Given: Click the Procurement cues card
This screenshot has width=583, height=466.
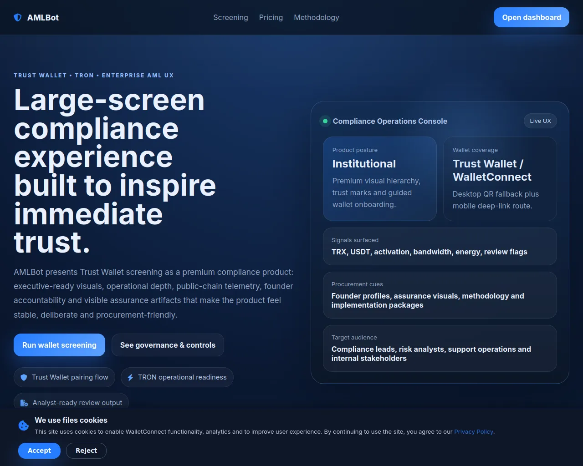Looking at the screenshot, I should tap(440, 295).
